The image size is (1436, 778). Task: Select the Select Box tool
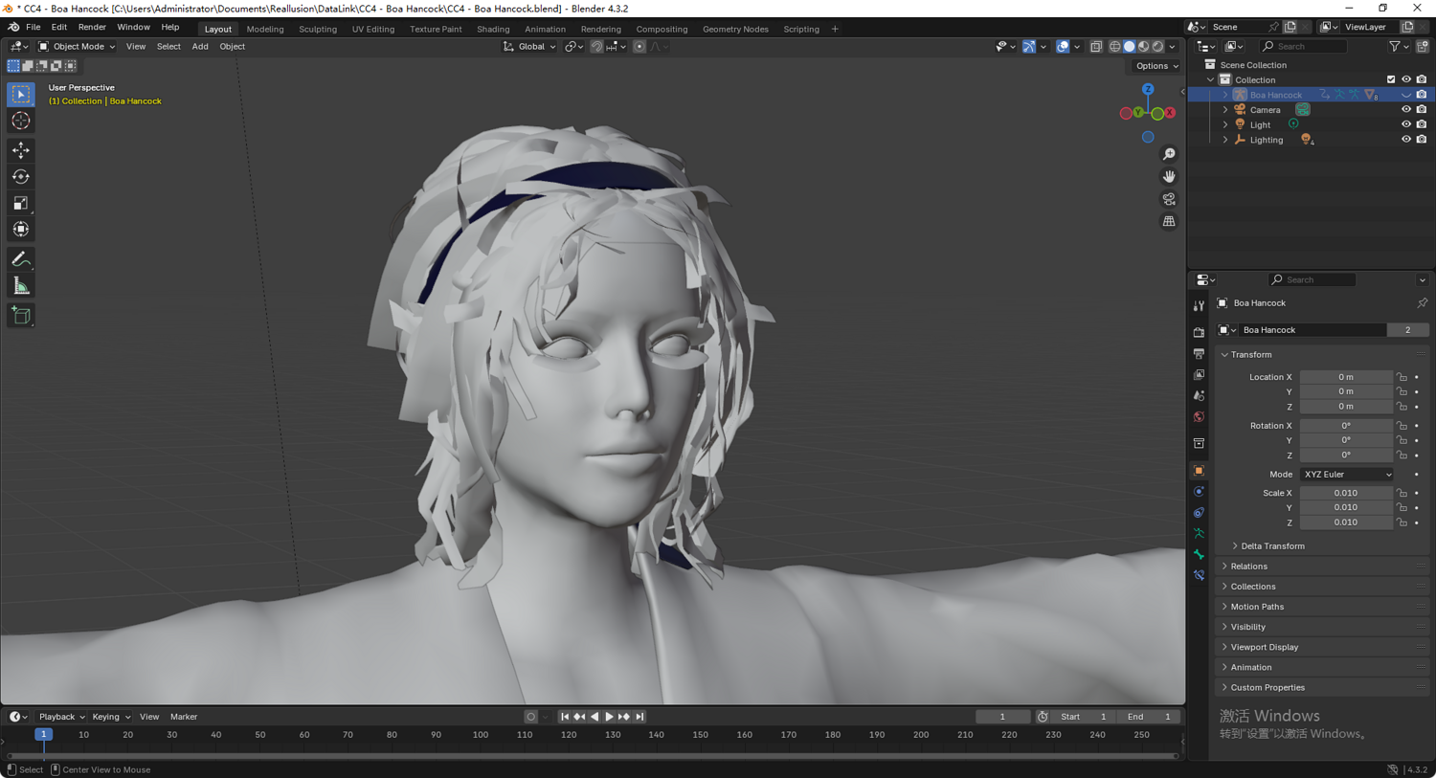point(21,95)
